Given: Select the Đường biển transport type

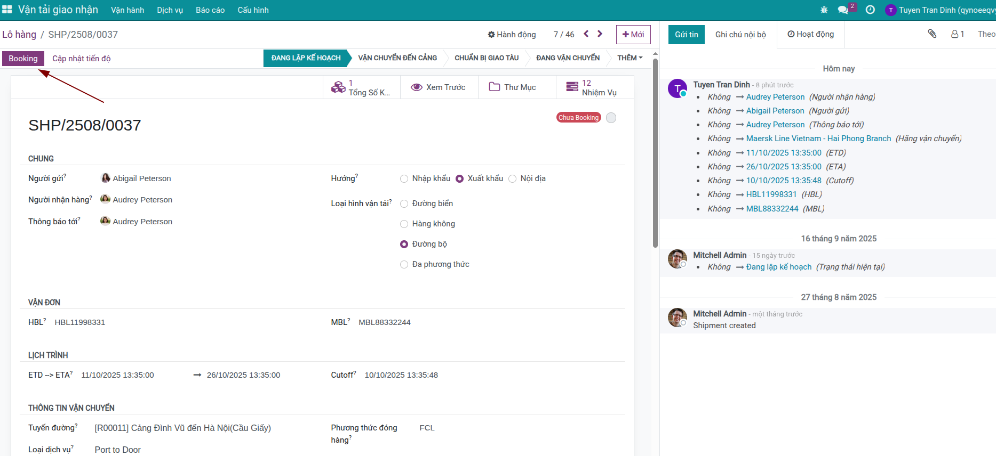Looking at the screenshot, I should [404, 204].
